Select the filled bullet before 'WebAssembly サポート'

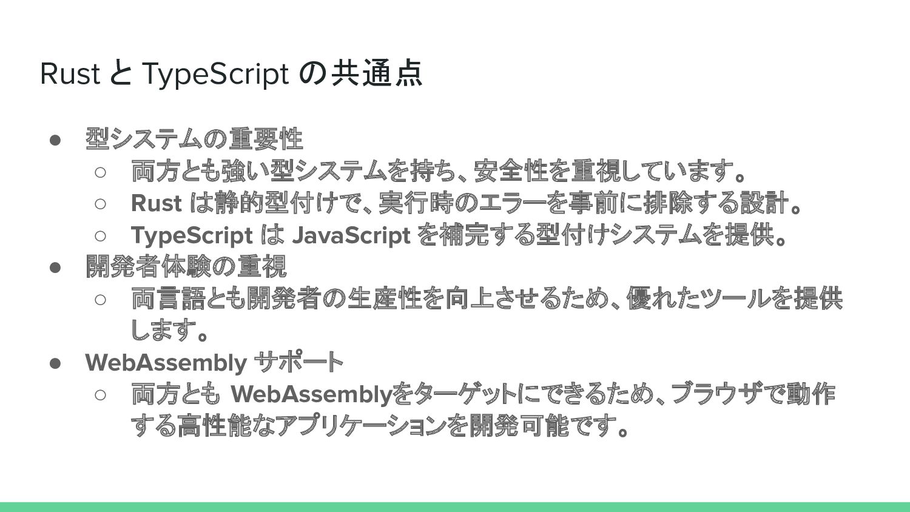point(55,363)
